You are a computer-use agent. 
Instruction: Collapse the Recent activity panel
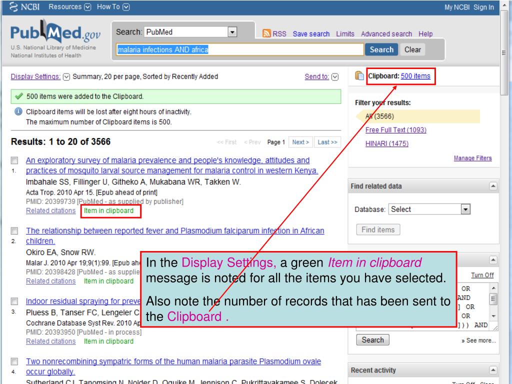click(493, 370)
